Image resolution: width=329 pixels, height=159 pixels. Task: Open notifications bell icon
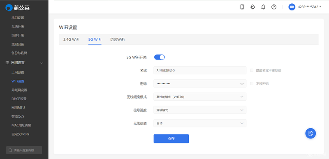pyautogui.click(x=263, y=7)
